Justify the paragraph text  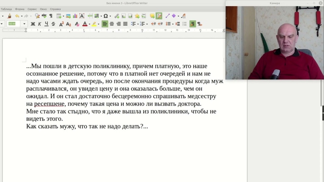(126, 24)
